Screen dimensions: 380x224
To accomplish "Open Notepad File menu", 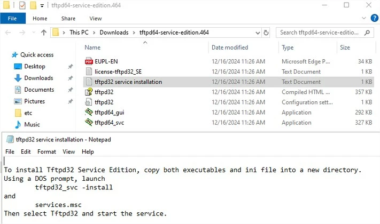I will pyautogui.click(x=10, y=151).
